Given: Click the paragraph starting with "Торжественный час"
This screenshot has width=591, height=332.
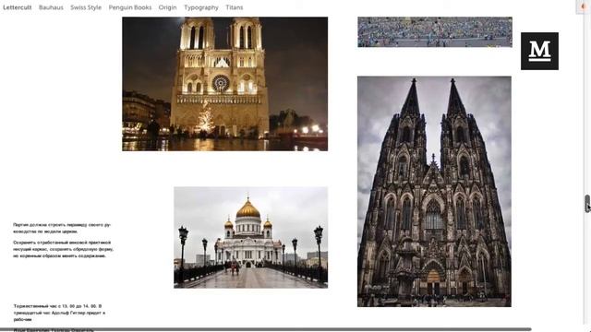Looking at the screenshot, I should 59,313.
